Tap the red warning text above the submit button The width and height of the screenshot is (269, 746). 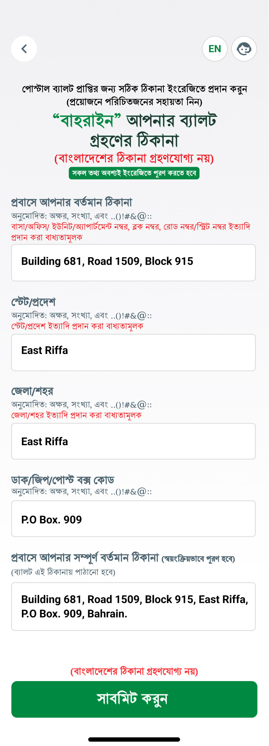[134, 671]
